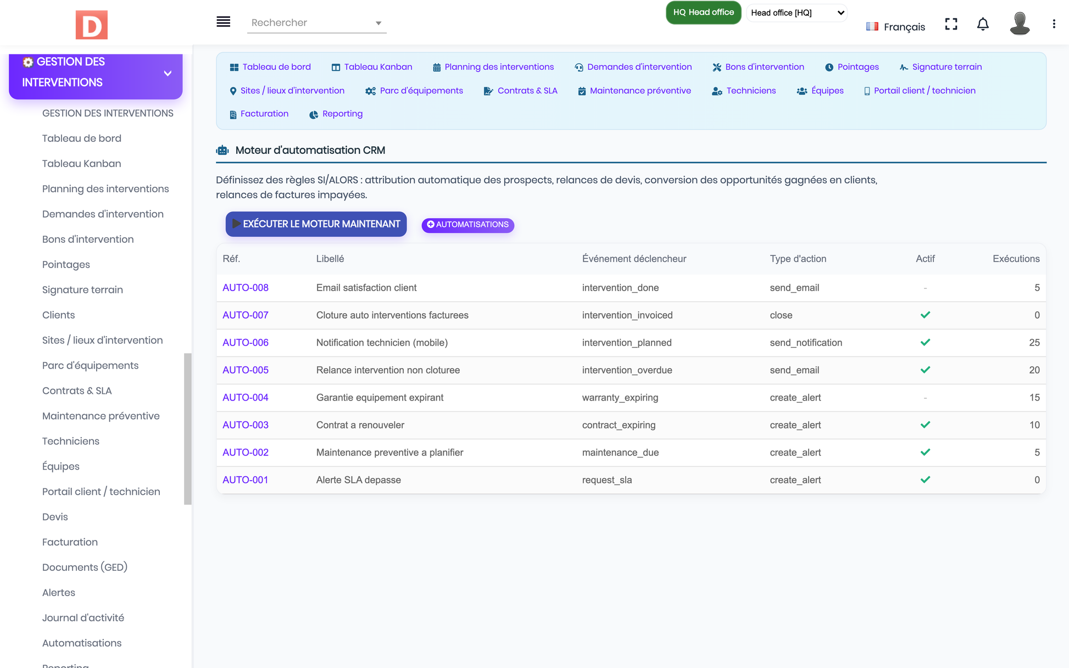Click the Techniciens user-gear icon

(717, 91)
